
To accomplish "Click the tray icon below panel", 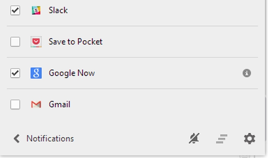I will coord(247,156).
